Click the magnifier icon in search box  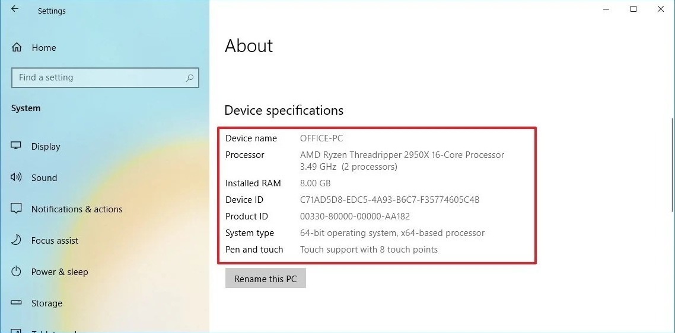pyautogui.click(x=189, y=78)
